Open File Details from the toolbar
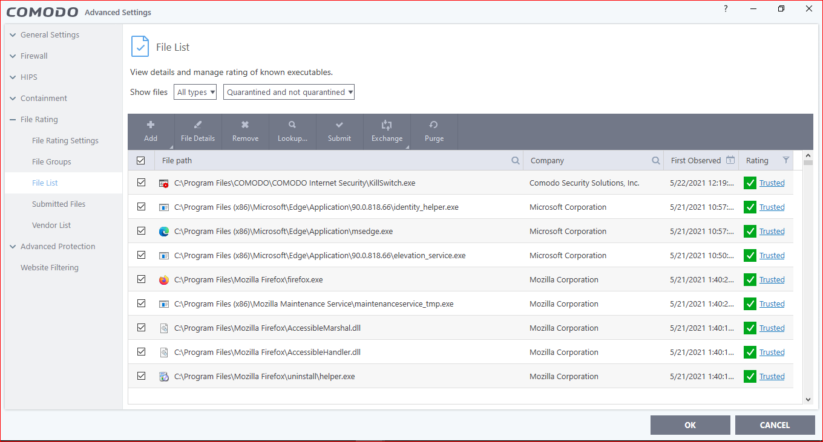823x442 pixels. click(198, 131)
